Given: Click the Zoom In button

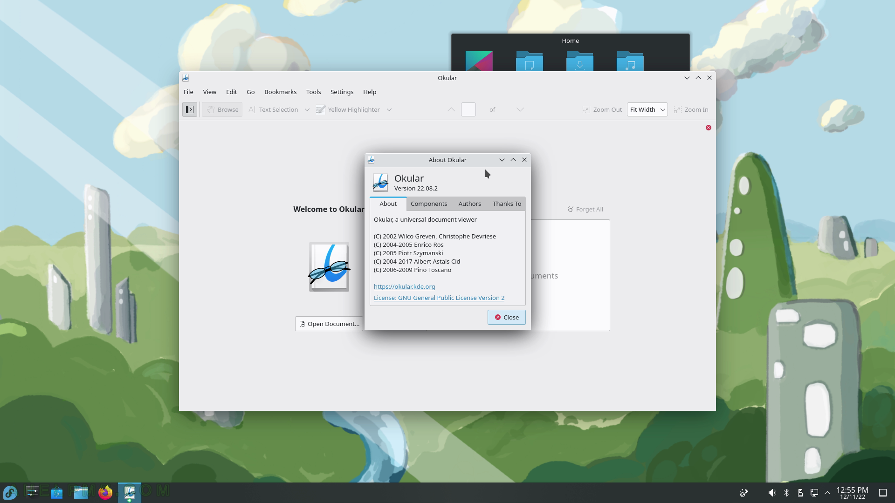Looking at the screenshot, I should click(x=691, y=109).
